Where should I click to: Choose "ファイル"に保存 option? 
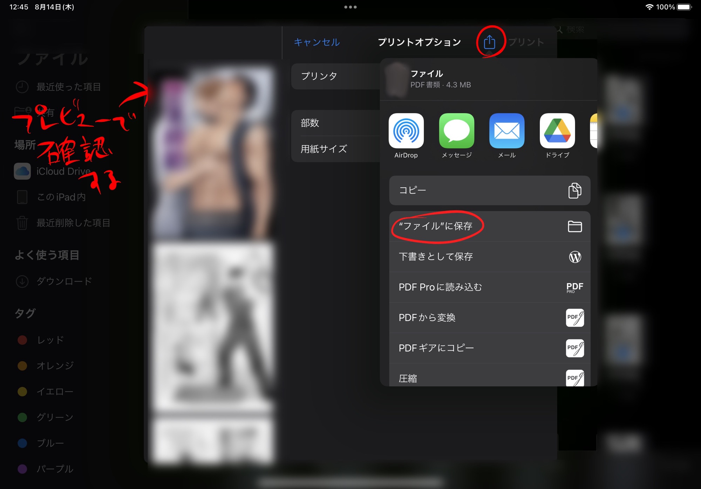coord(489,226)
